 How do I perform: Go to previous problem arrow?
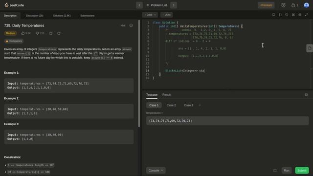coord(139,5)
